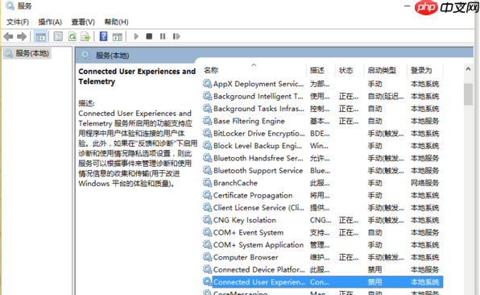
Task: Select the Computer Browser service
Action: (x=246, y=257)
